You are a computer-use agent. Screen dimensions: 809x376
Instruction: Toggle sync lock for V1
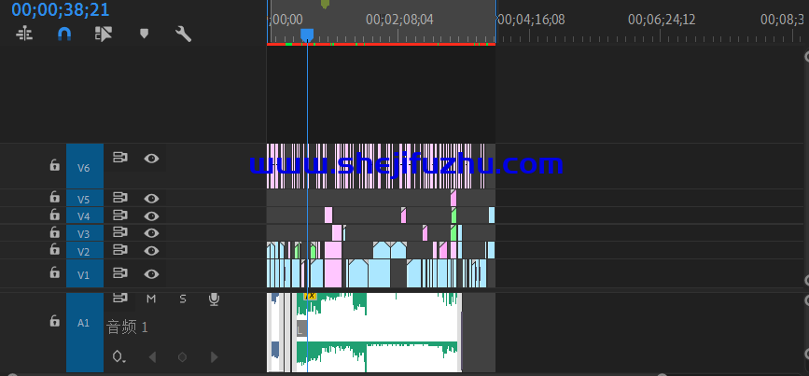[x=120, y=272]
